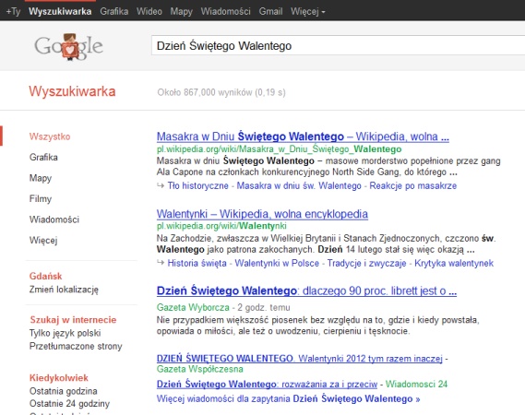Open the Masakra w dniu św. Walentego sitelink
The width and height of the screenshot is (525, 415).
(x=299, y=185)
